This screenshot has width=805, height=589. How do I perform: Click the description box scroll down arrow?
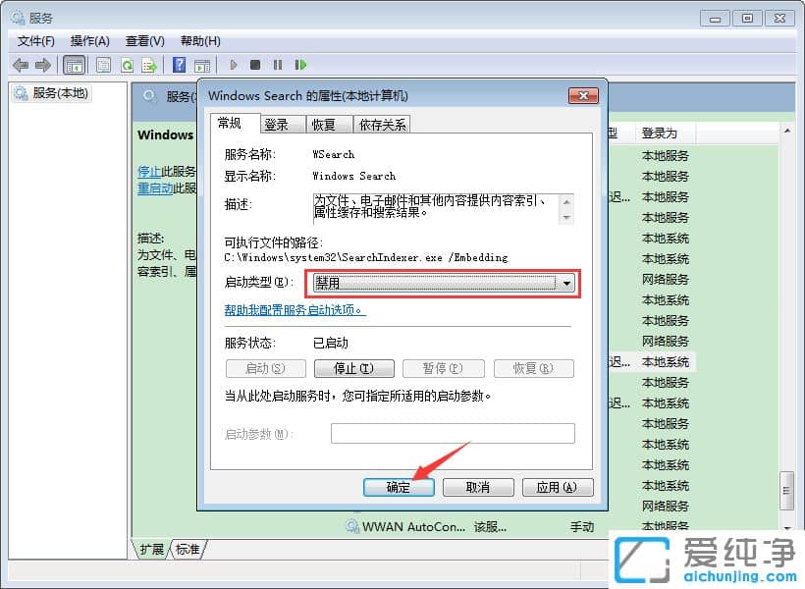(x=566, y=217)
